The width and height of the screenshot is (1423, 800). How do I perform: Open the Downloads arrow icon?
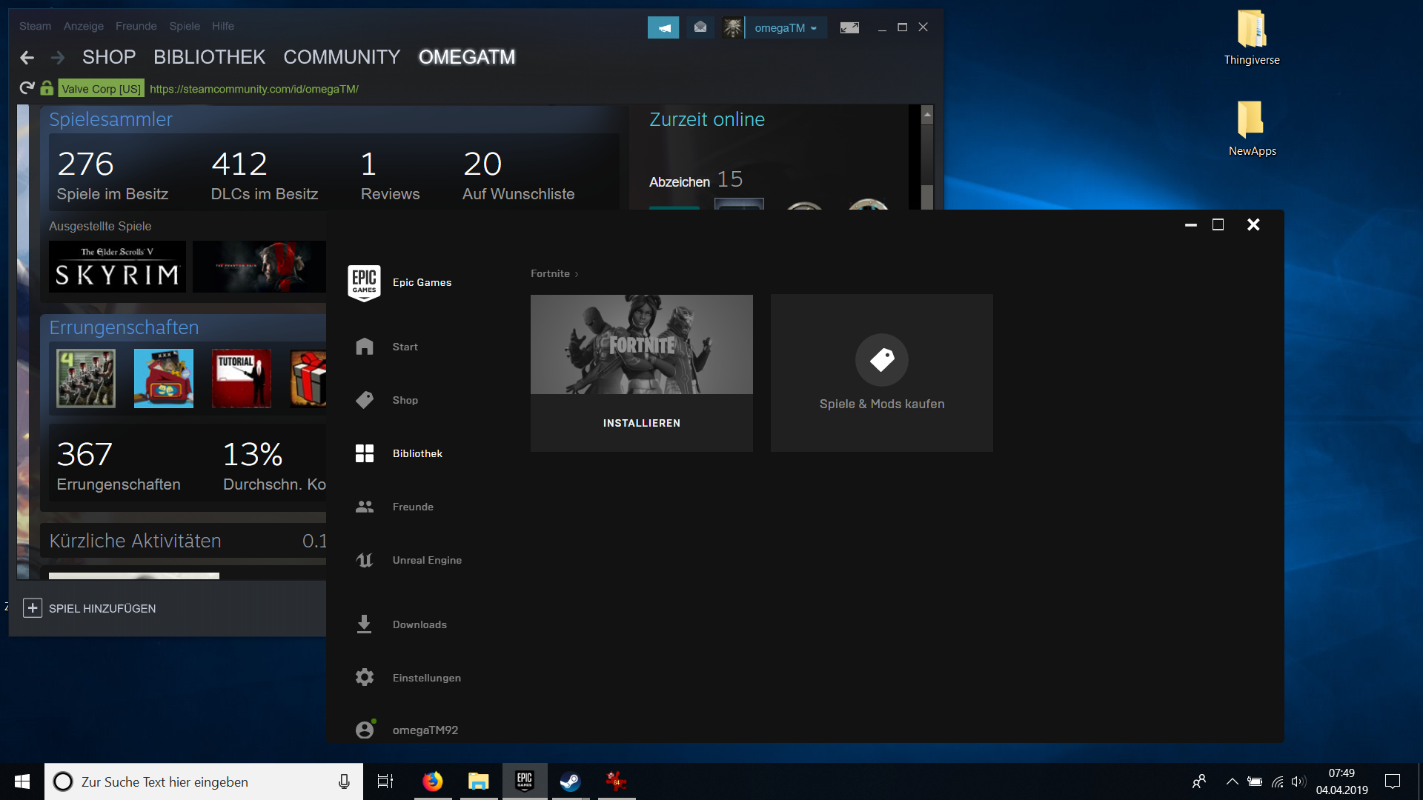[x=364, y=624]
